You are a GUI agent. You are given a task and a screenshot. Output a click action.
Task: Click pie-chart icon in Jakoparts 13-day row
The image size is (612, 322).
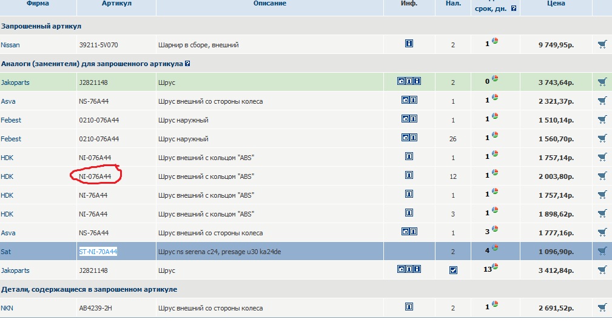tap(495, 266)
